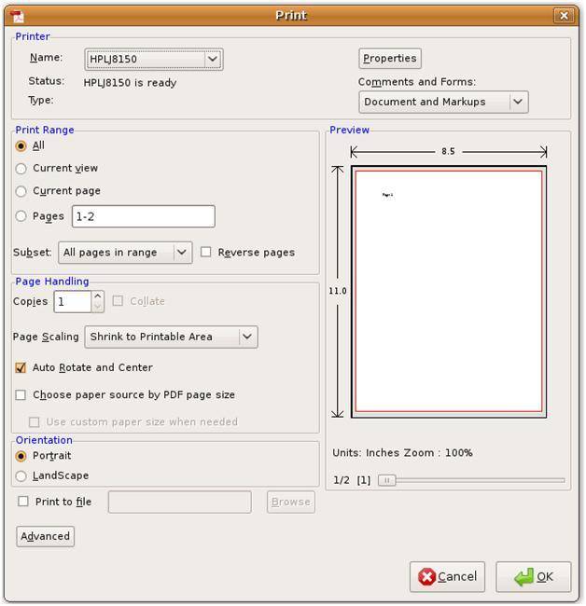
Task: Expand Comments and Forms dropdown
Action: (443, 102)
